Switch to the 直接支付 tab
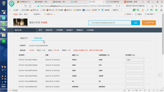Image resolution: width=164 pixels, height=92 pixels. [x=24, y=38]
